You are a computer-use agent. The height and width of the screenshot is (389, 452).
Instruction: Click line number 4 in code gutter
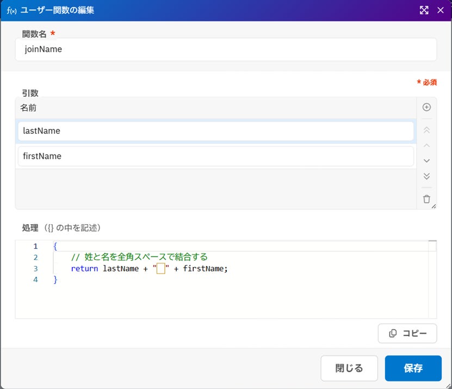point(35,280)
